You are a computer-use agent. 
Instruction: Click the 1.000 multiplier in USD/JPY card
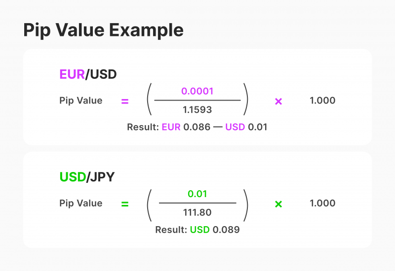pyautogui.click(x=322, y=203)
